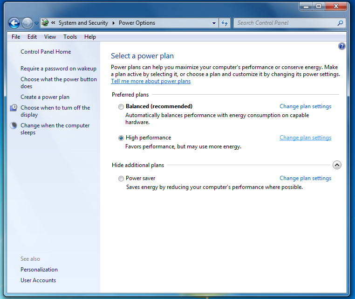Click the sleep moon icon in sidebar
This screenshot has height=299, width=355.
(x=14, y=125)
